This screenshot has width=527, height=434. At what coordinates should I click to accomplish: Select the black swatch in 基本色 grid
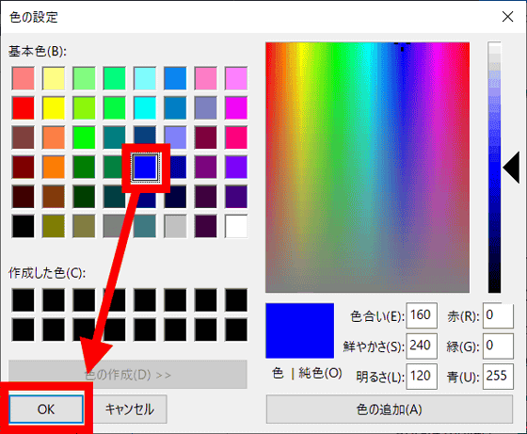[24, 226]
